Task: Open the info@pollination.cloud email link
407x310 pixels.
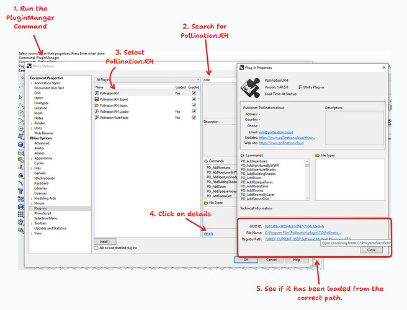Action: 276,132
